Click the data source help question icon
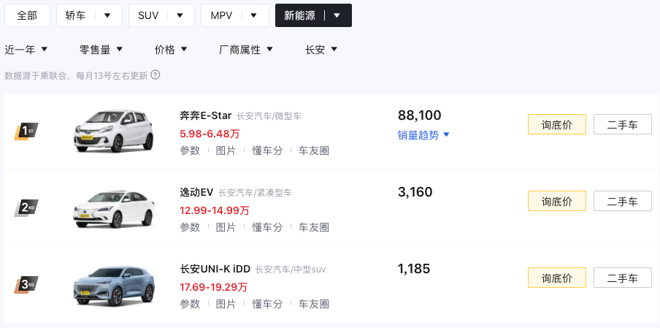This screenshot has height=328, width=660. pyautogui.click(x=156, y=75)
